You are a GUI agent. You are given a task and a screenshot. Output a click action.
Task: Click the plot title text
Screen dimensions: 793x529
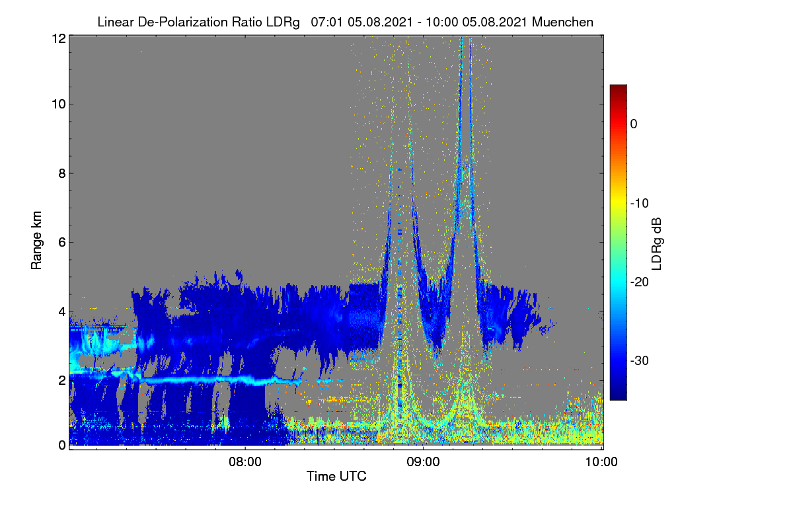[345, 22]
